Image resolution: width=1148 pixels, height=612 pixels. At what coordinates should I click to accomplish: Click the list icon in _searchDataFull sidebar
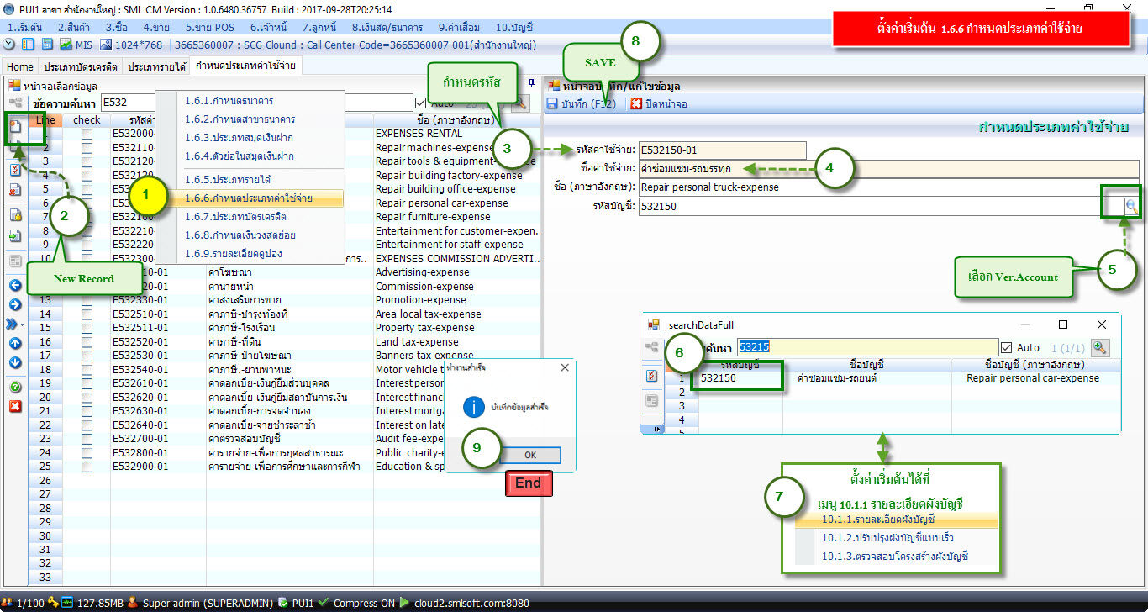tap(652, 401)
